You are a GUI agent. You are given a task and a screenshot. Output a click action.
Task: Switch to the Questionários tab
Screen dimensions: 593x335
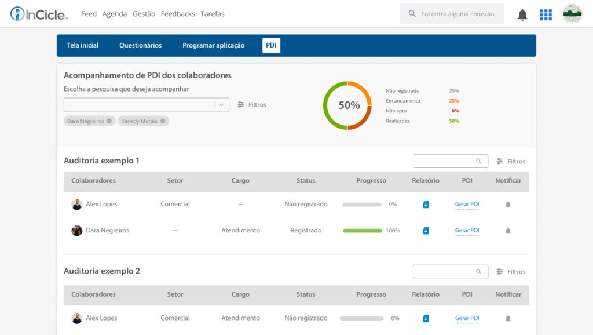[140, 45]
